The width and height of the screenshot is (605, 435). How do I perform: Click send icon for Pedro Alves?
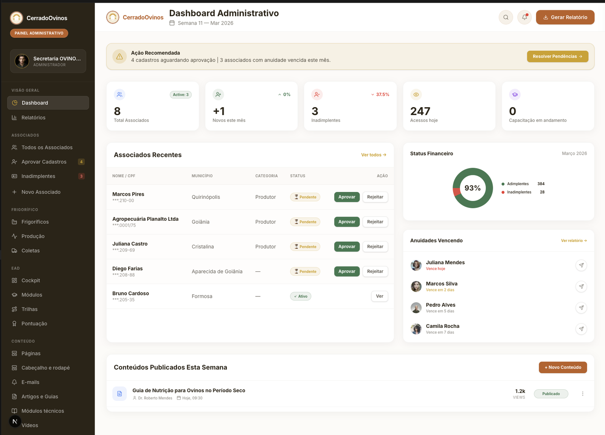(x=581, y=307)
